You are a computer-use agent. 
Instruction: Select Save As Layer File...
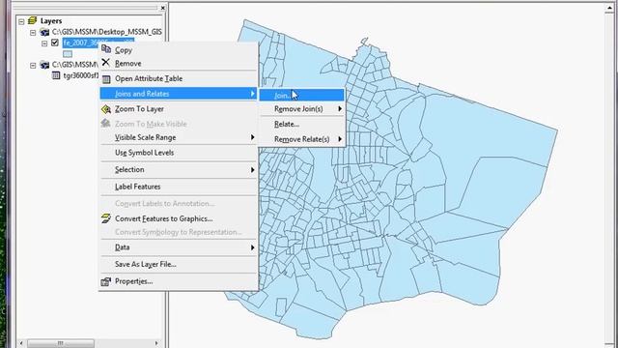click(179, 264)
